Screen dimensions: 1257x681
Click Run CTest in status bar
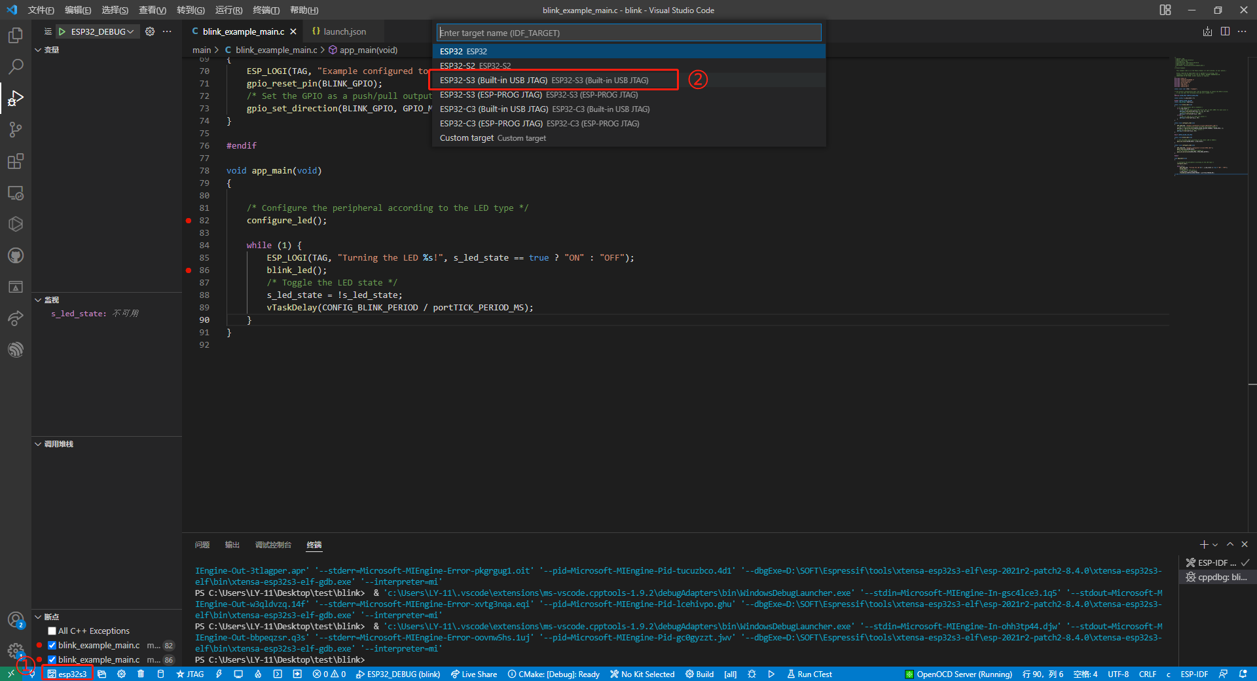coord(810,674)
